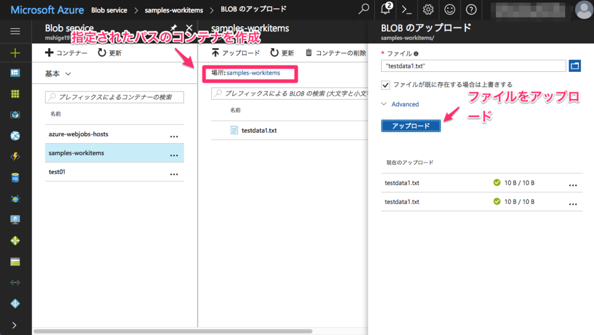This screenshot has width=594, height=335.
Task: Open Cloud Shell from the top bar
Action: [406, 10]
